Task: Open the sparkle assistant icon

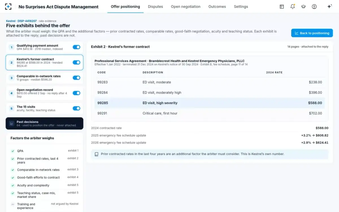Action: pos(329,7)
